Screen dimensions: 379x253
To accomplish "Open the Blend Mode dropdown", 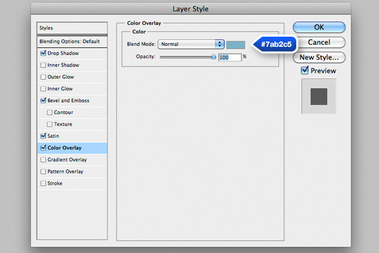I will point(191,44).
